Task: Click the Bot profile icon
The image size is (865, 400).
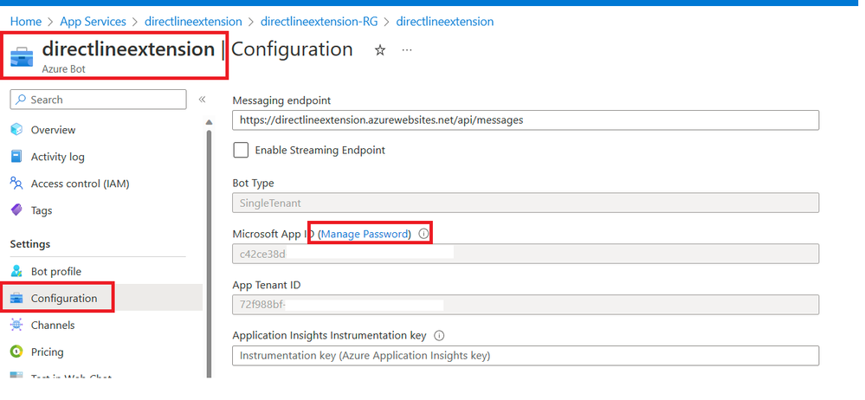Action: click(x=16, y=271)
